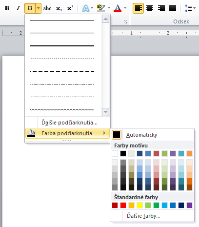199x227 pixels.
Task: Toggle the Underline button
Action: pyautogui.click(x=30, y=8)
